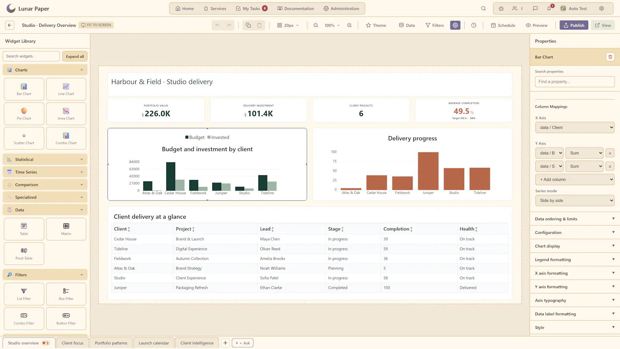Click the Find a property search field
Image resolution: width=620 pixels, height=349 pixels.
click(x=575, y=82)
